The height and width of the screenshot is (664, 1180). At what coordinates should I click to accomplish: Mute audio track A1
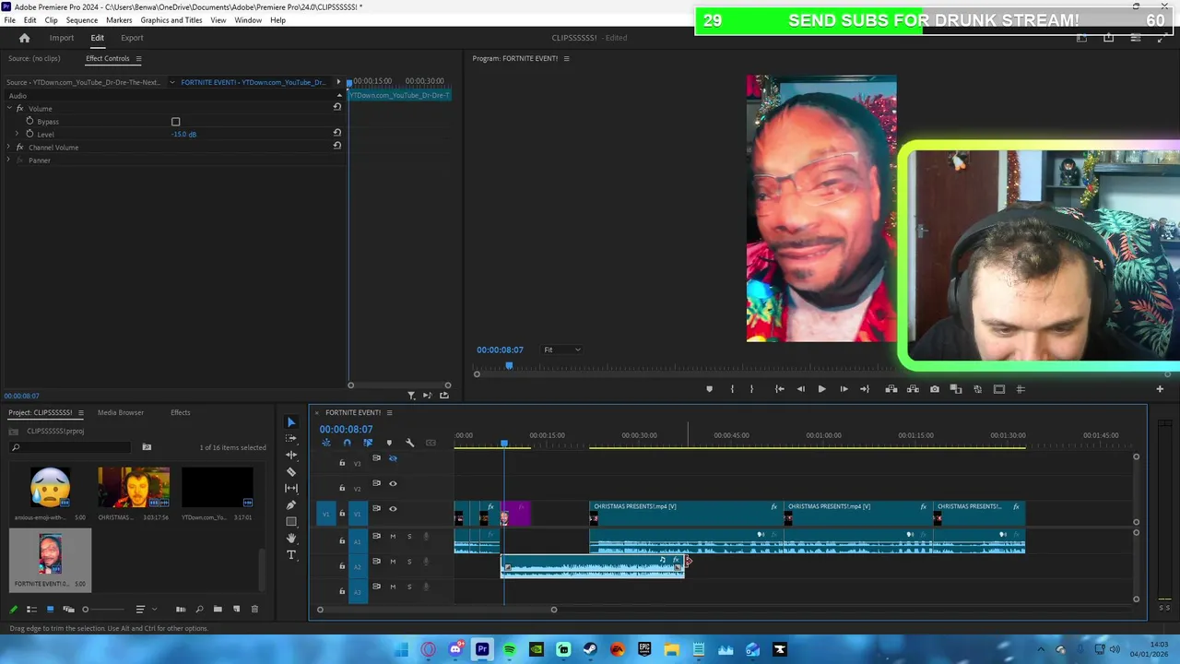(393, 537)
